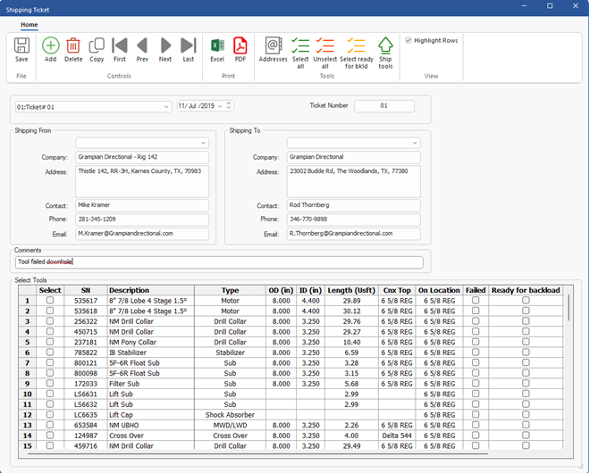This screenshot has height=473, width=589.
Task: Toggle the Highlight Rows checkbox
Action: pyautogui.click(x=408, y=40)
